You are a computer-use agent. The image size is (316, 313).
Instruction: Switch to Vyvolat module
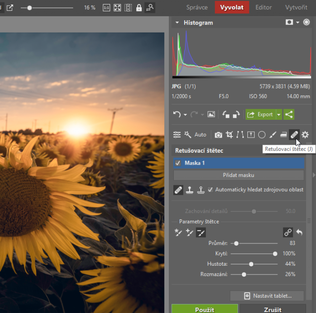point(232,7)
